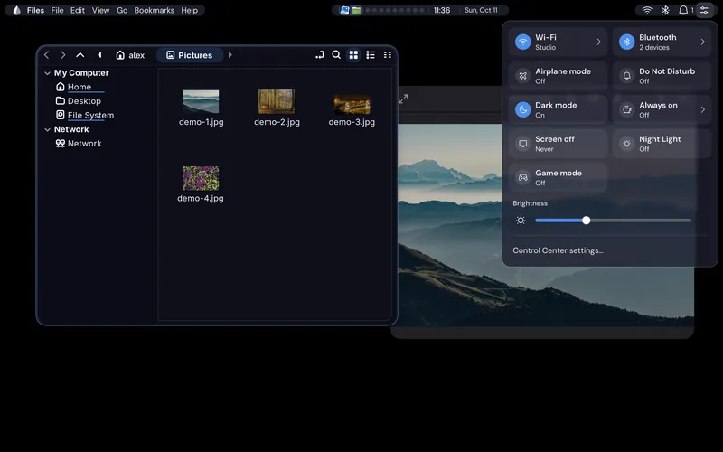Click the brightness sun icon
723x452 pixels.
(x=521, y=221)
